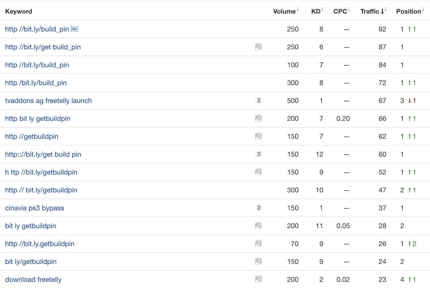Image resolution: width=430 pixels, height=288 pixels.
Task: Open SERP features icon for 'http //bit.ly/get build_pin'
Action: 259,47
